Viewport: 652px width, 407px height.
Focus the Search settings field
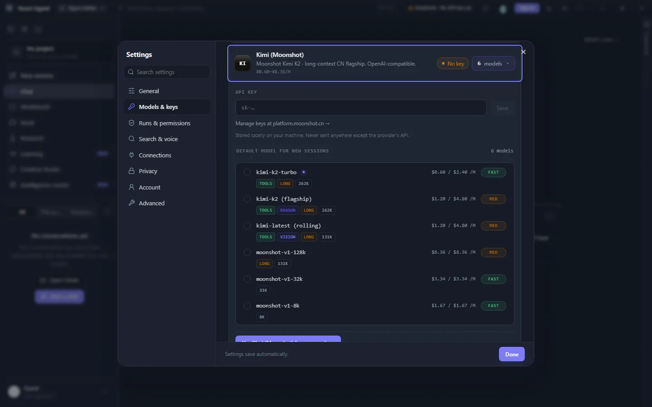pos(167,72)
